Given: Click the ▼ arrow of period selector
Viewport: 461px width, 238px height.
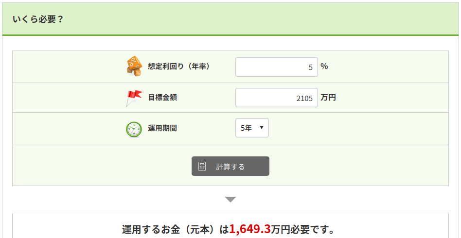Looking at the screenshot, I should 261,128.
